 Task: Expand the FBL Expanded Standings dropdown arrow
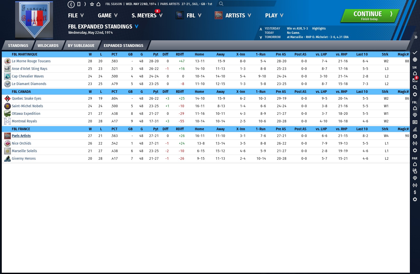tap(137, 26)
